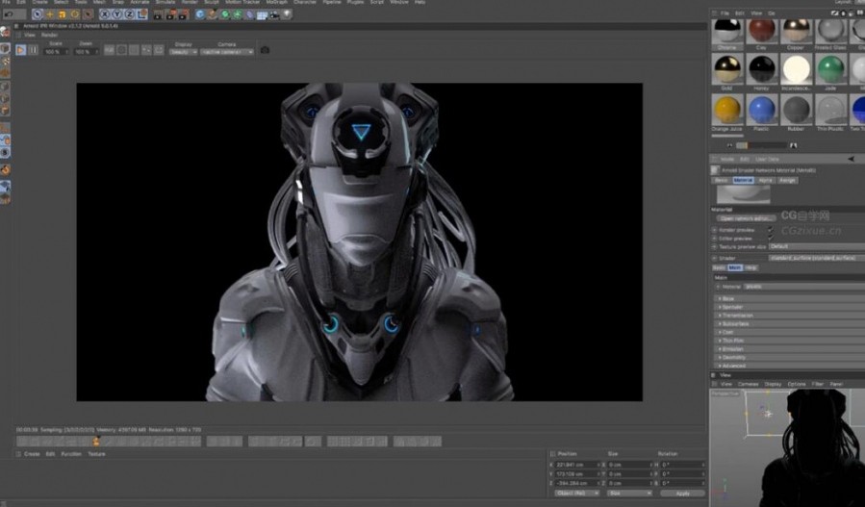The width and height of the screenshot is (865, 507).
Task: Click the IPR snapshot camera icon
Action: point(265,50)
